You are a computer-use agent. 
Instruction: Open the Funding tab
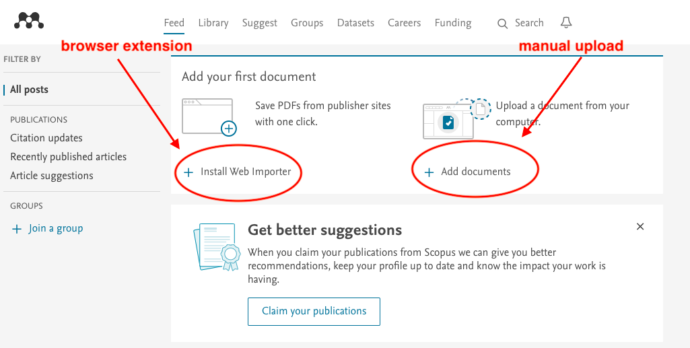(453, 23)
